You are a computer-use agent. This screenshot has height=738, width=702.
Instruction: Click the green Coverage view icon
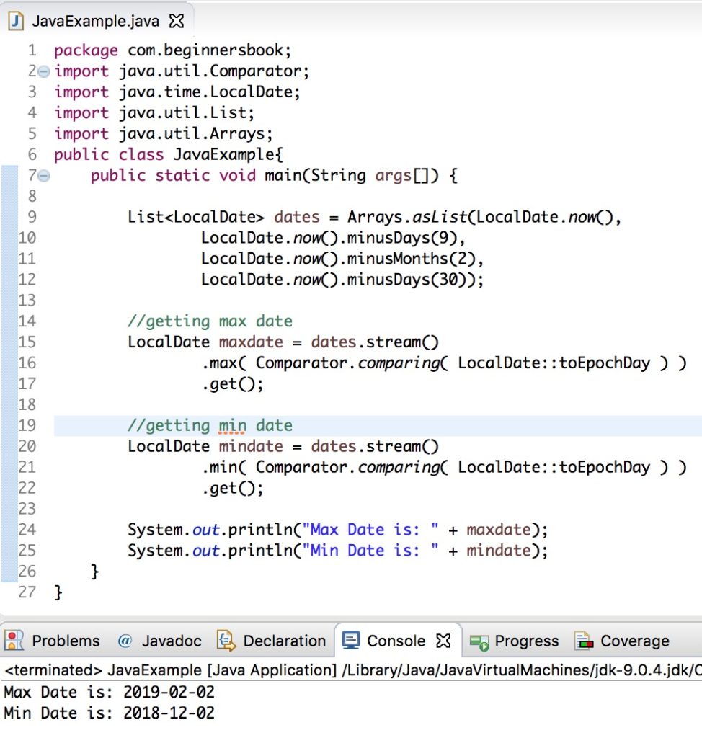[x=582, y=641]
